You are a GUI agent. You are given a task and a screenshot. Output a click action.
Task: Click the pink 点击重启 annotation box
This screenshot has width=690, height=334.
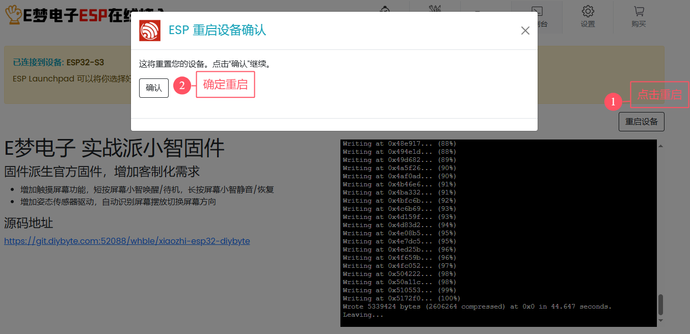659,94
